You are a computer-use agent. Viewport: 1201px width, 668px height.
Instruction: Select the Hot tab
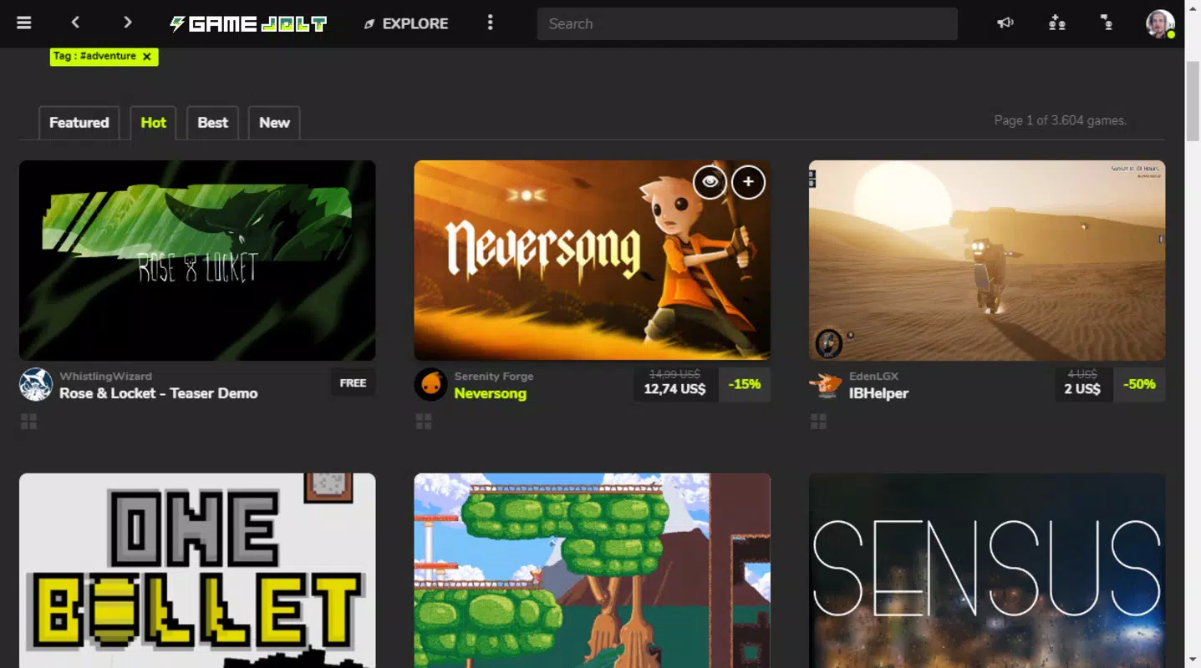(x=154, y=123)
